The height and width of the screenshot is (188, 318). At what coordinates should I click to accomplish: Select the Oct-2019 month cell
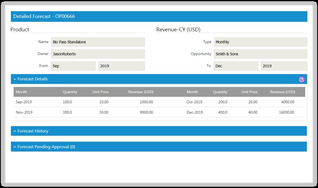[x=194, y=102]
